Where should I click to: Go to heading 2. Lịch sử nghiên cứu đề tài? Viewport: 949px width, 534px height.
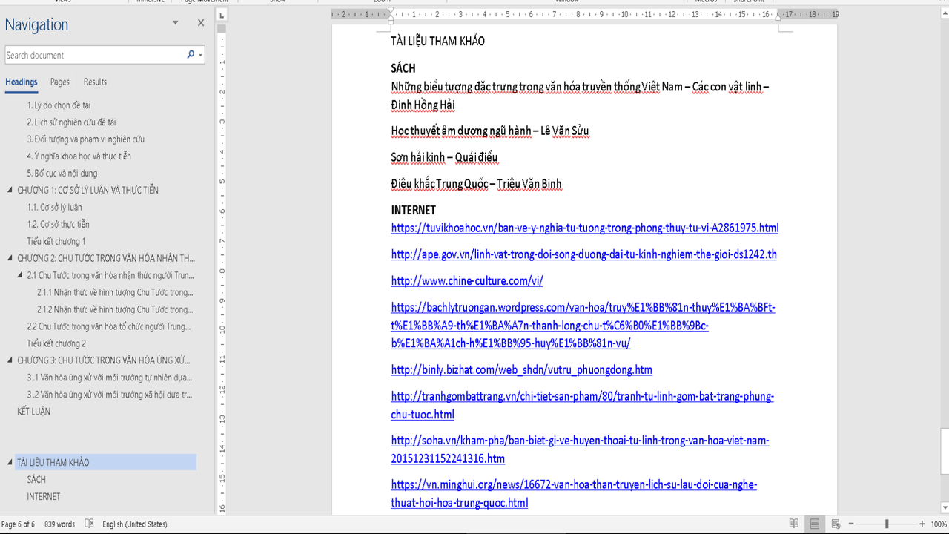(71, 122)
